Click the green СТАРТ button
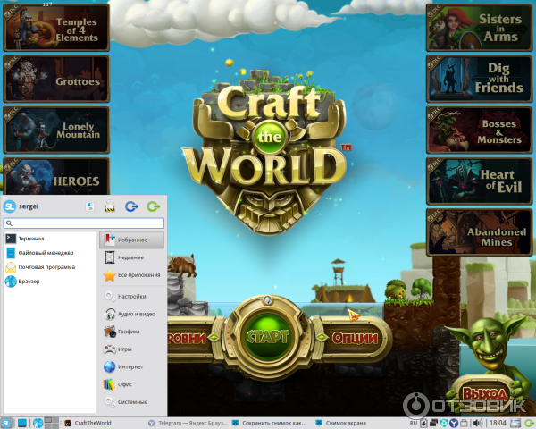The image size is (536, 429). [267, 337]
